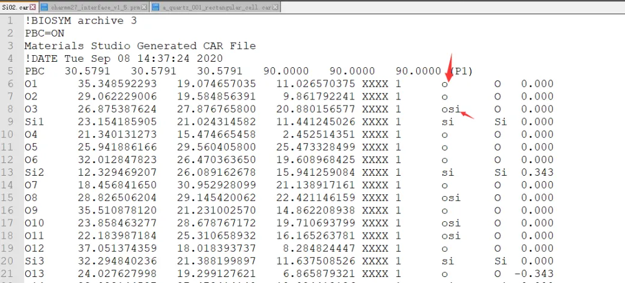Viewport: 625px width, 283px height.
Task: Click line number 1 in the margin
Action: (10, 21)
